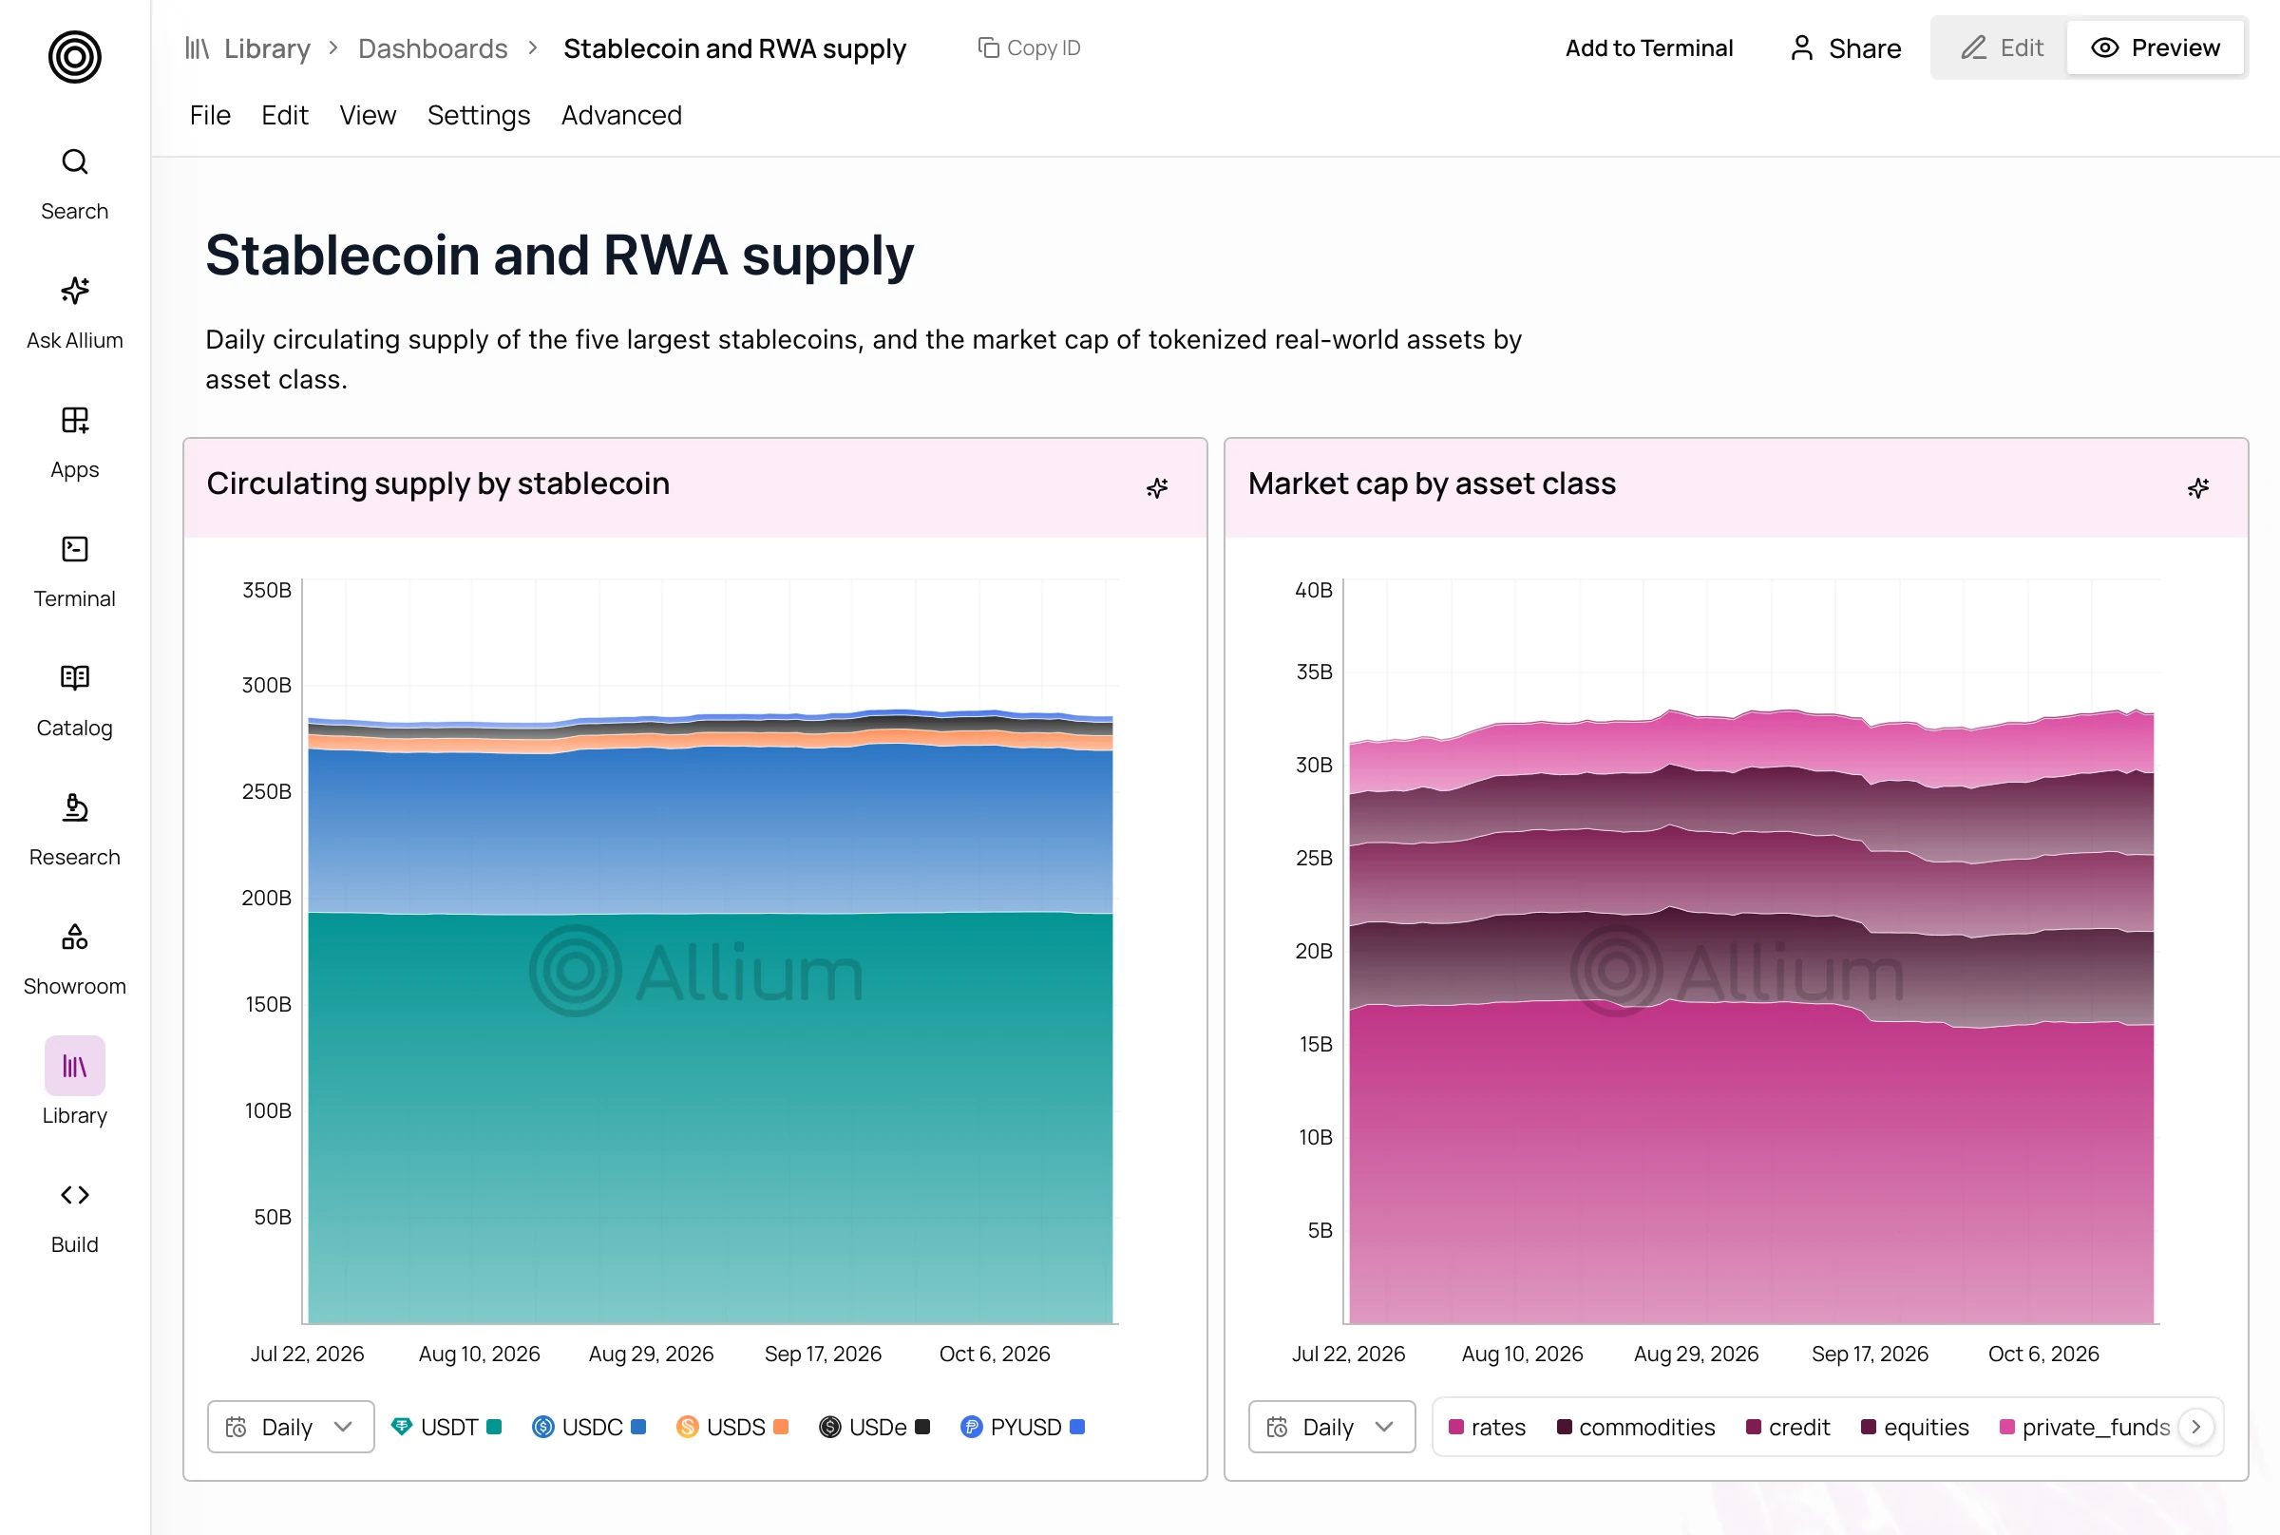The height and width of the screenshot is (1535, 2280).
Task: Click the AI sparkle icon on Market cap chart
Action: [x=2197, y=487]
